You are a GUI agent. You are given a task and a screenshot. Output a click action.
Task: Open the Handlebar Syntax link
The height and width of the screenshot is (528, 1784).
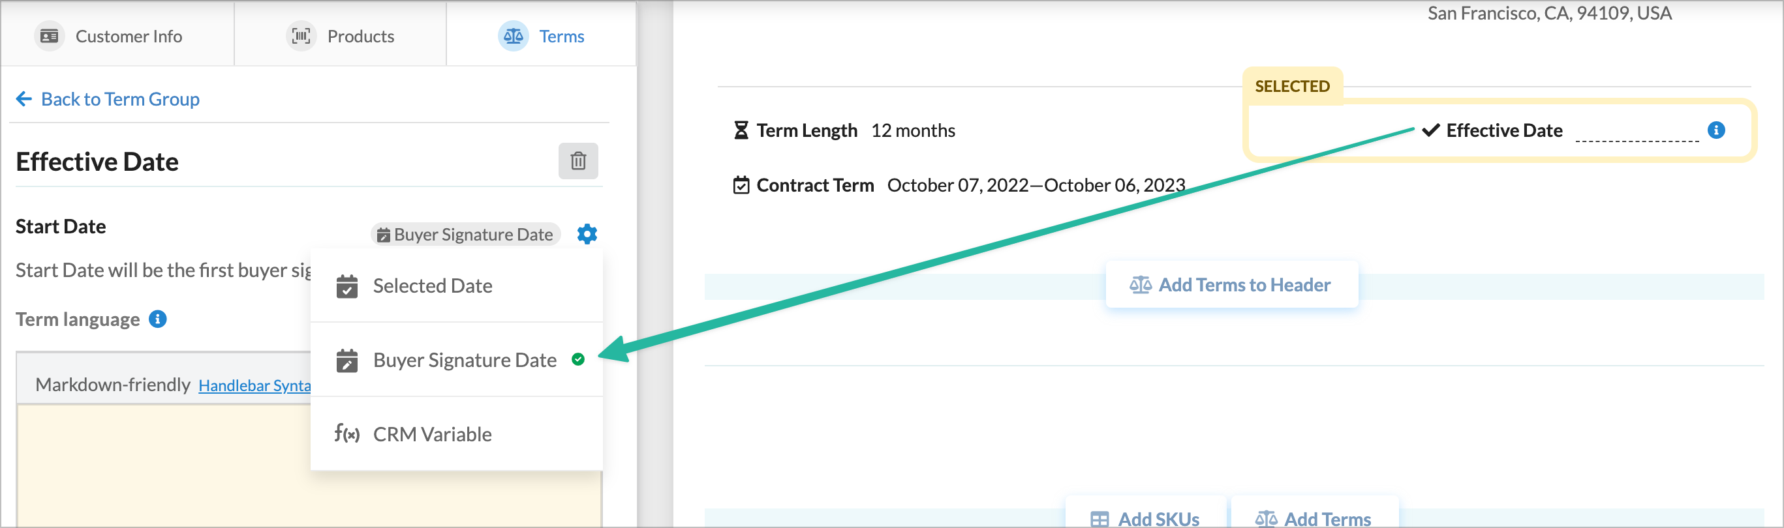point(254,385)
